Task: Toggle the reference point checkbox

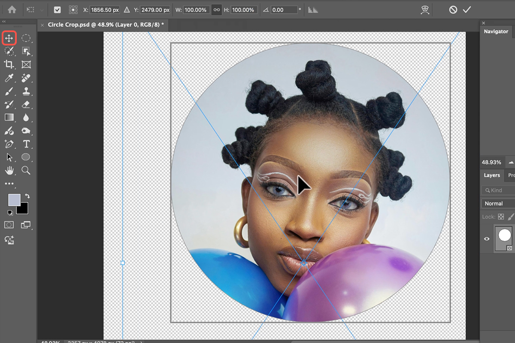Action: click(57, 9)
